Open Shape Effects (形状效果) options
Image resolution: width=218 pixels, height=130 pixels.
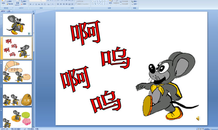coord(124,4)
